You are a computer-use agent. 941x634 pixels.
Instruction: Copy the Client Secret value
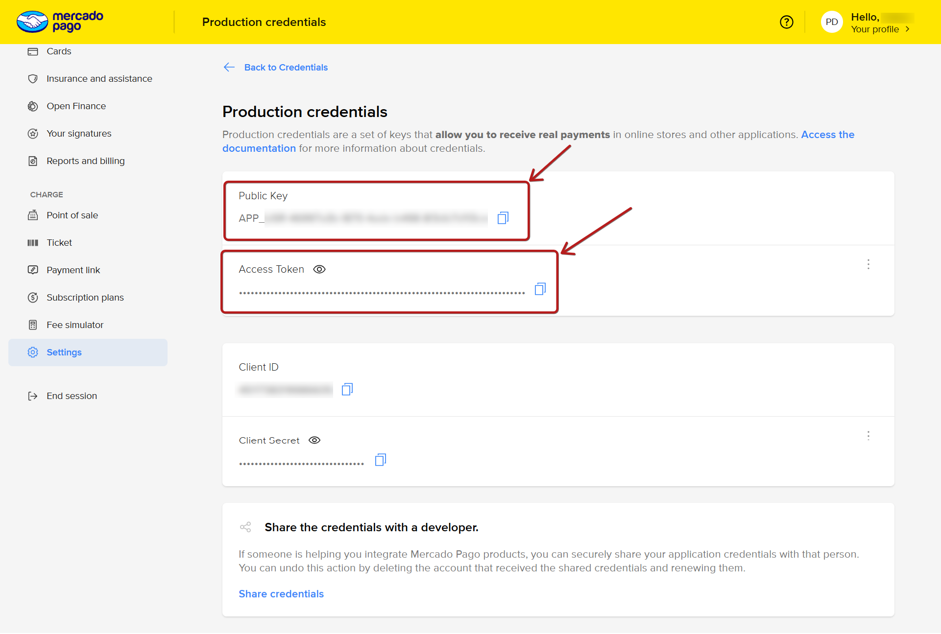380,460
